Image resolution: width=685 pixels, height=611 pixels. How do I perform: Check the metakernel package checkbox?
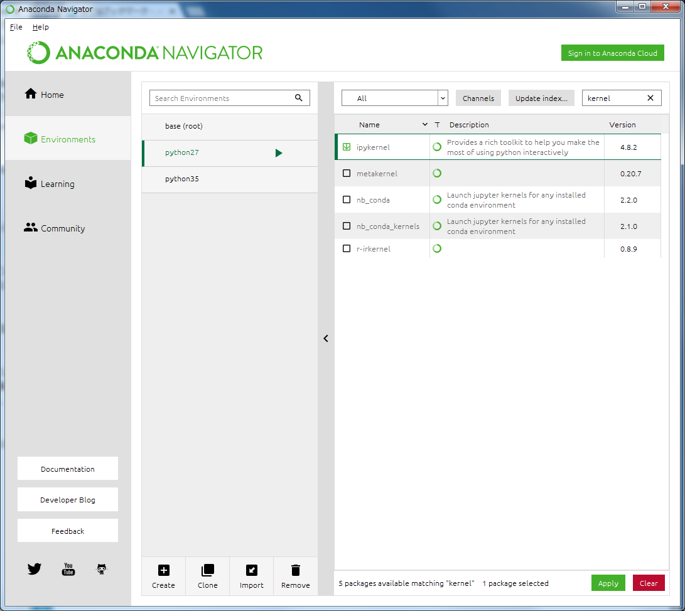click(x=347, y=173)
